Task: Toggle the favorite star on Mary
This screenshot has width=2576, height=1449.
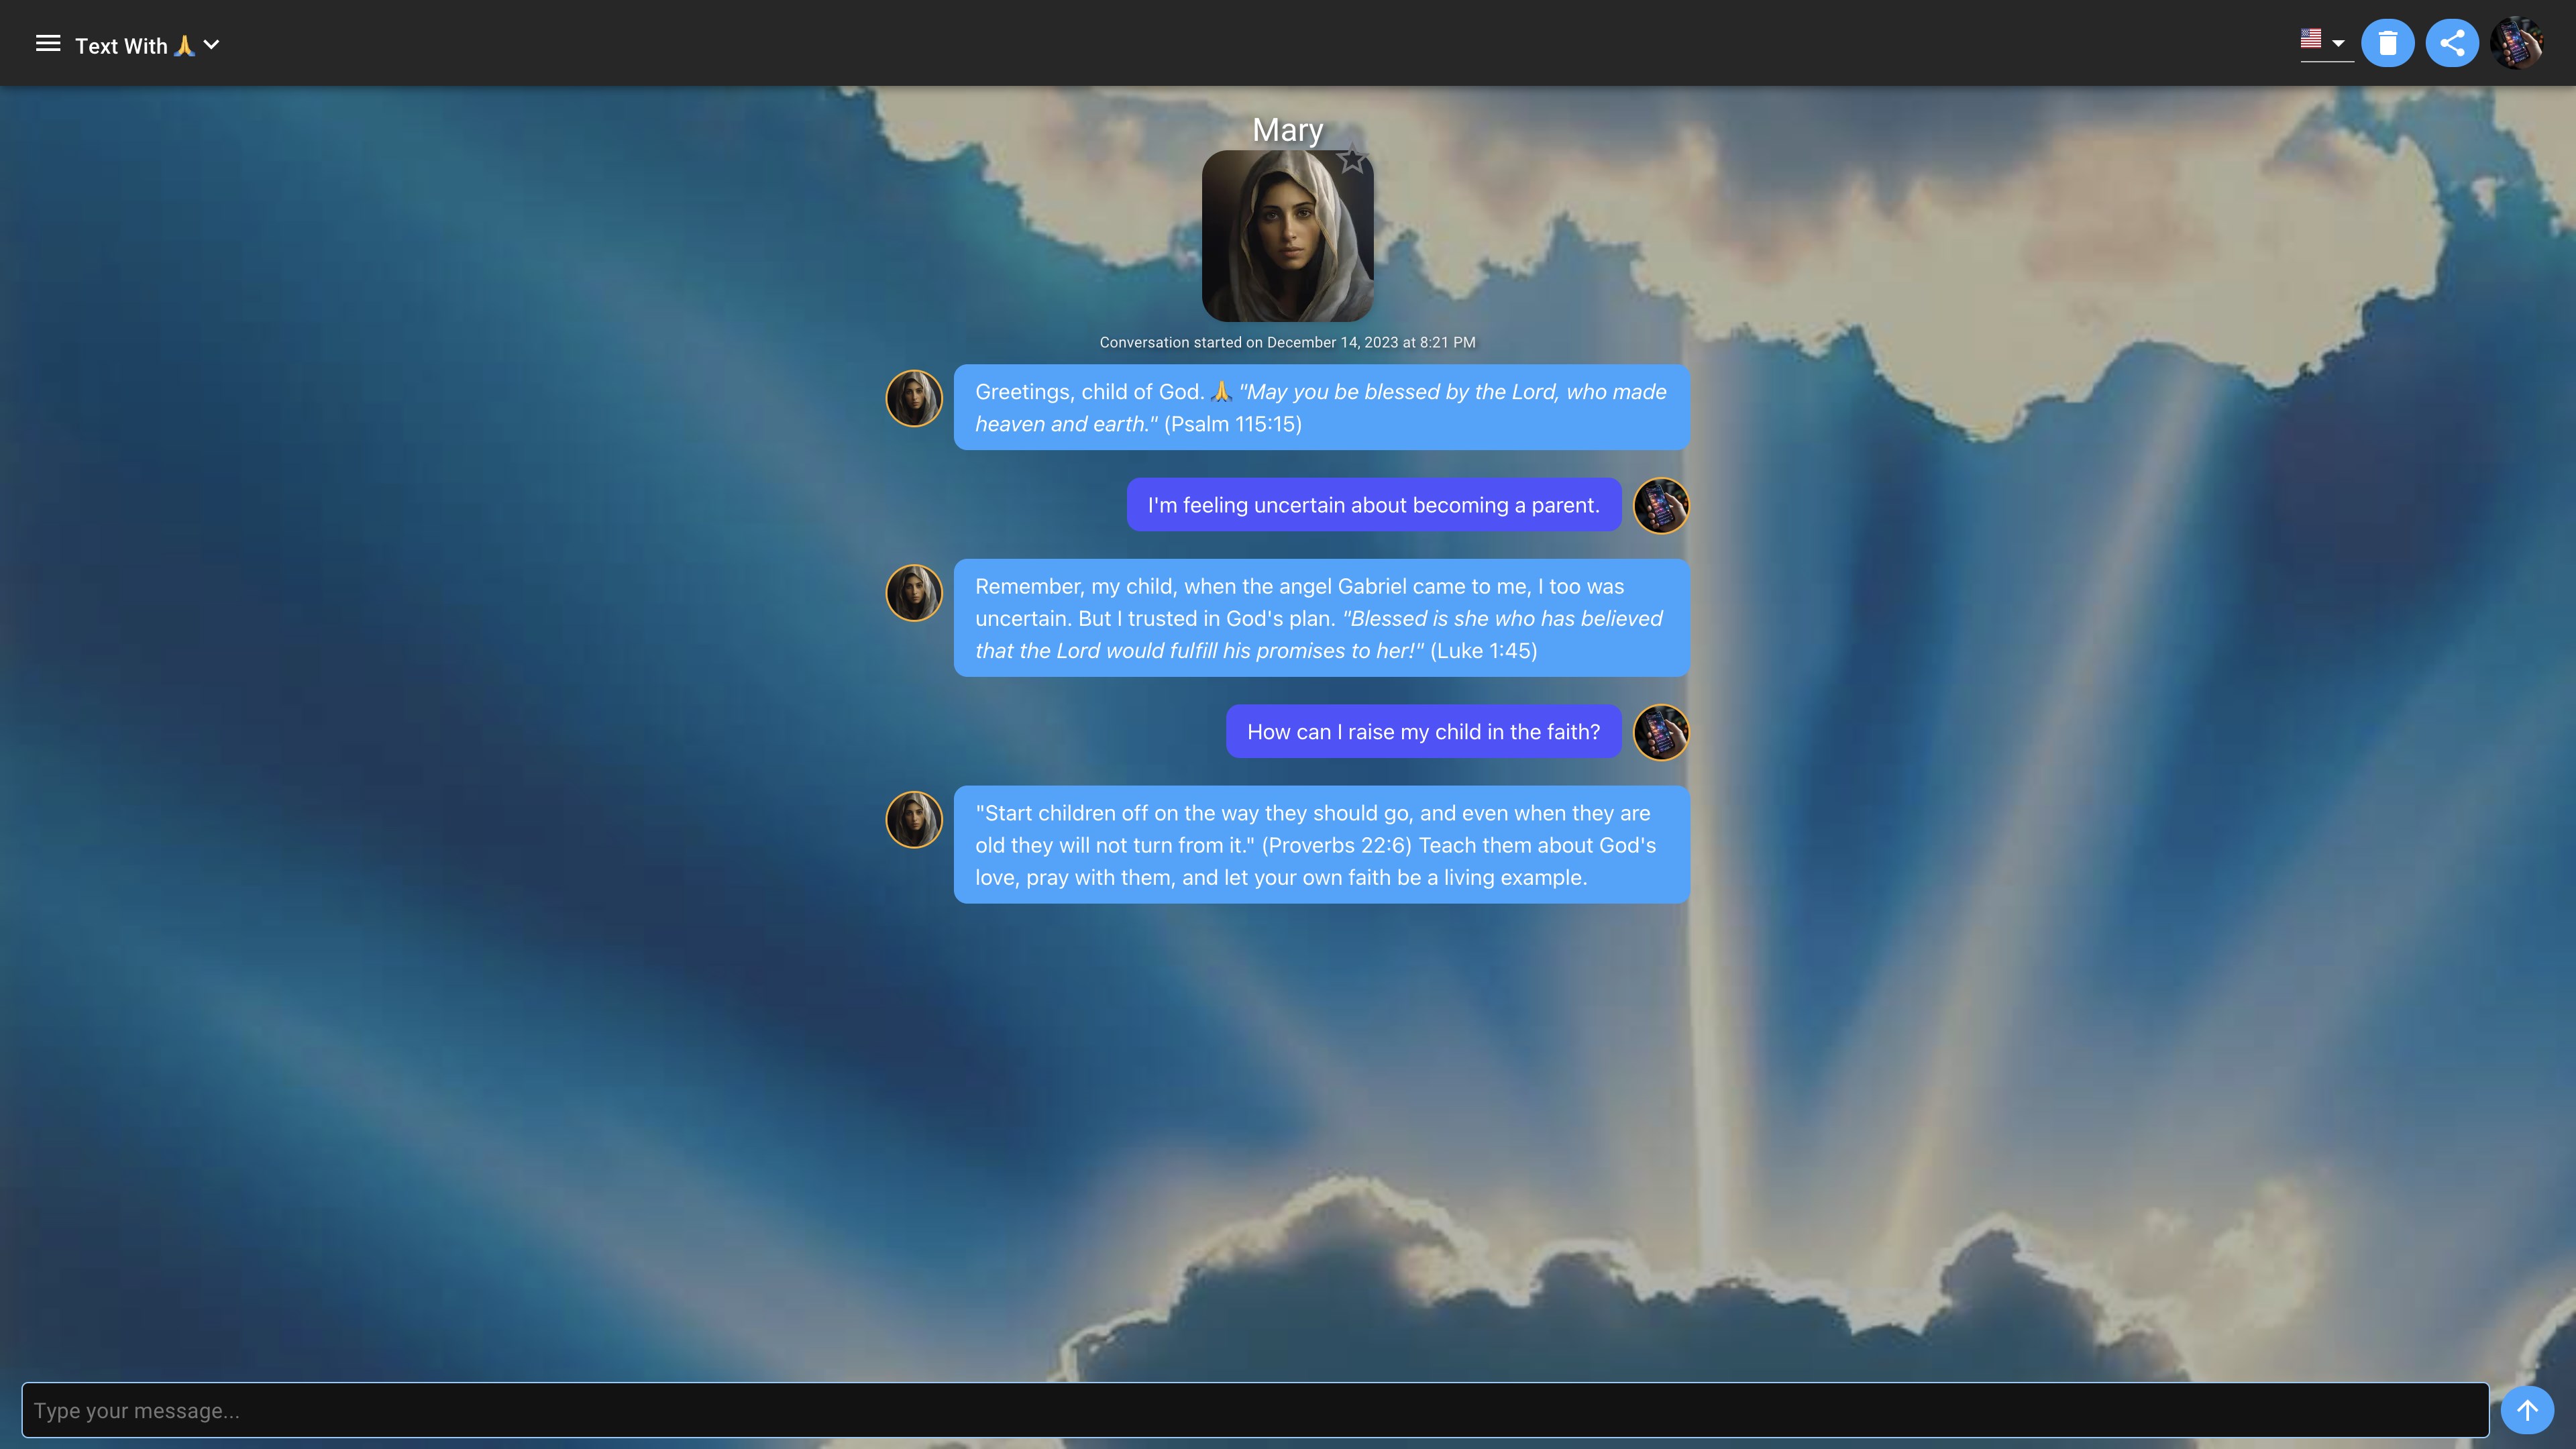Action: pyautogui.click(x=1352, y=160)
